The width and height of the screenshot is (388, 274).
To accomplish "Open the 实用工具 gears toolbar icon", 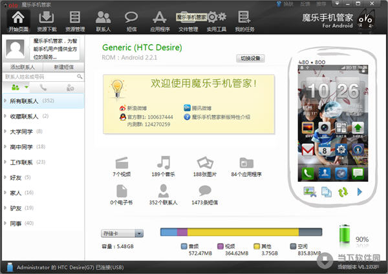I will coord(217,21).
